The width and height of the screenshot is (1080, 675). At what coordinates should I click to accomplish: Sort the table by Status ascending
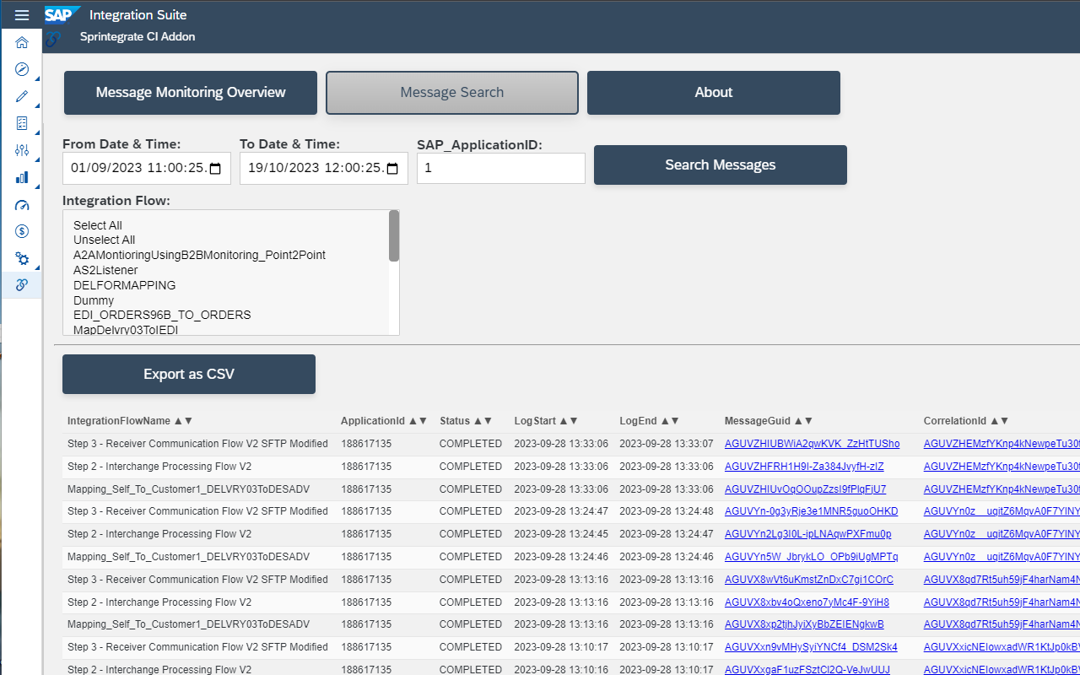(479, 420)
